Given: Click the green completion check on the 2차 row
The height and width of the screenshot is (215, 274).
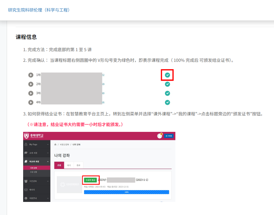Looking at the screenshot, I should pos(167,84).
